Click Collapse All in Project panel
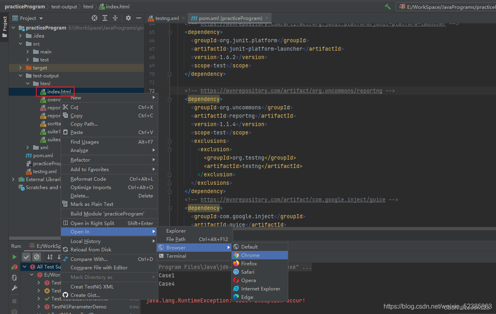Image resolution: width=496 pixels, height=314 pixels. [x=115, y=18]
